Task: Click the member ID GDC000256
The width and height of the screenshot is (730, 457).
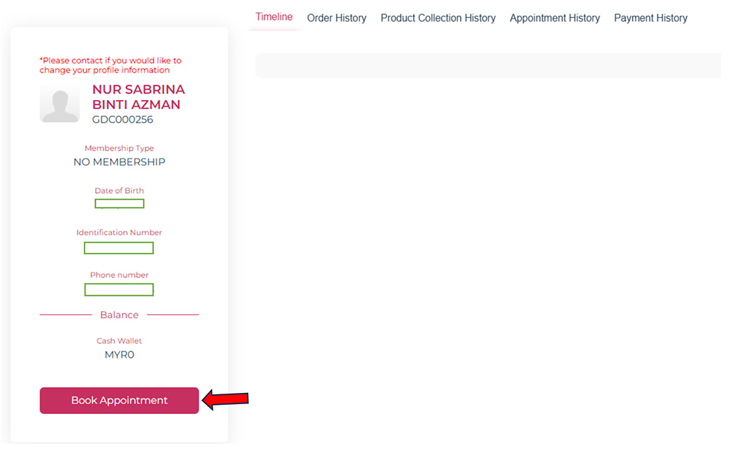Action: [x=123, y=120]
